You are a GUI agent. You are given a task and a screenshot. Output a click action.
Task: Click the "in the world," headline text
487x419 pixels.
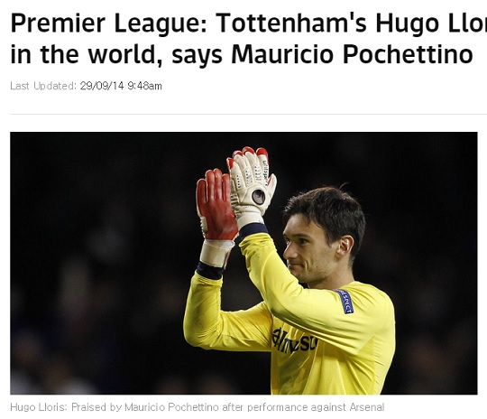87,55
